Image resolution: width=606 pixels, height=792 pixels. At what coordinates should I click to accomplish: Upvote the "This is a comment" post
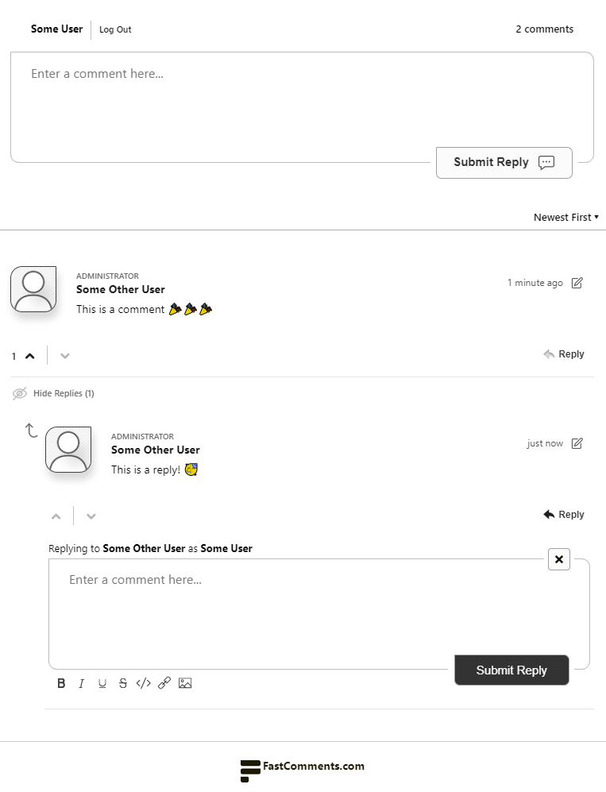(30, 356)
